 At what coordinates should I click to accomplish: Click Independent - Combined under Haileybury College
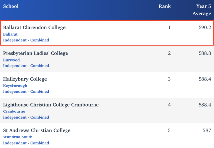coord(26,91)
